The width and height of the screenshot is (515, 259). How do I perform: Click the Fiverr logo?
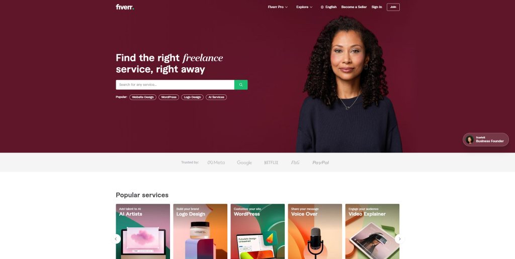[125, 7]
